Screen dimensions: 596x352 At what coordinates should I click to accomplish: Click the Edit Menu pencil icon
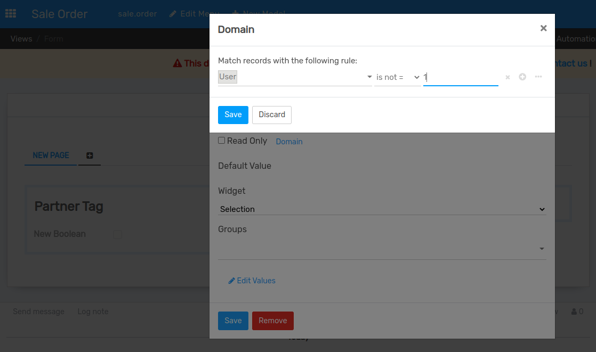[x=173, y=14]
